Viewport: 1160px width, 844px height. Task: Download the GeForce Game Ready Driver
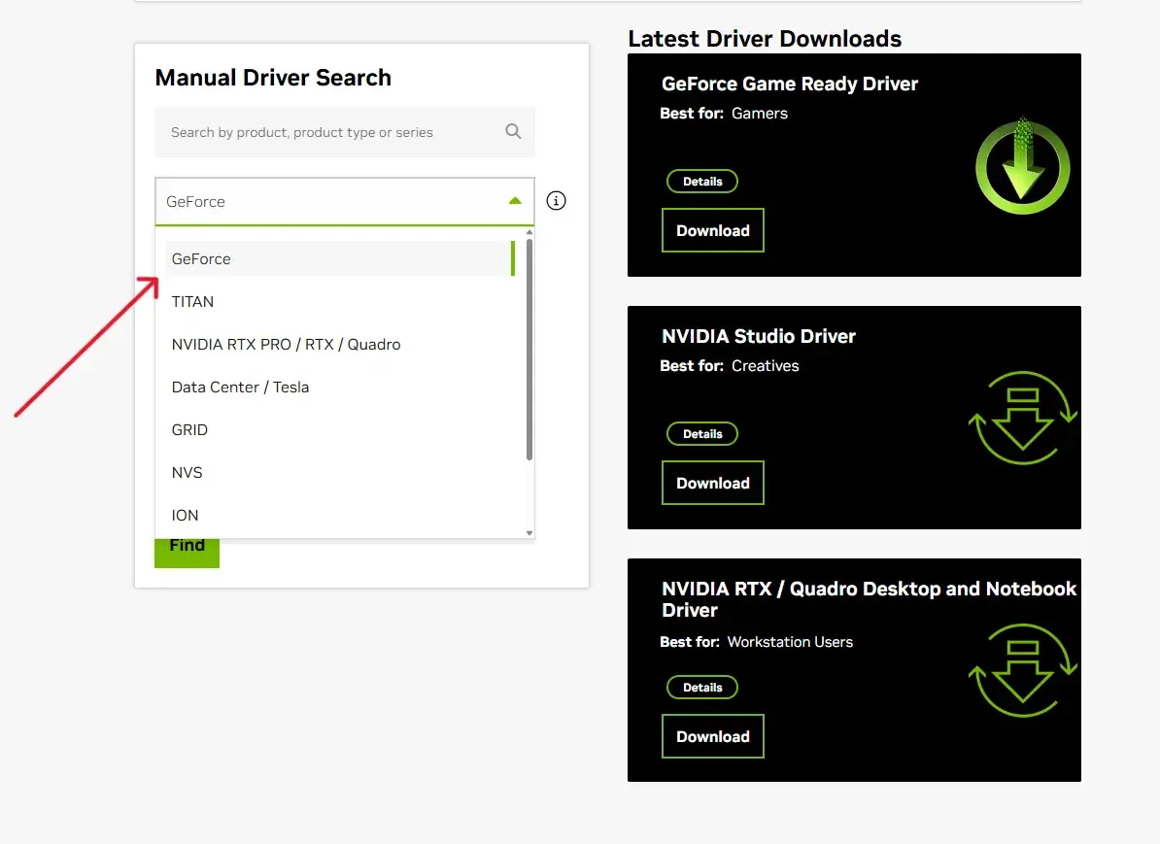pyautogui.click(x=712, y=231)
